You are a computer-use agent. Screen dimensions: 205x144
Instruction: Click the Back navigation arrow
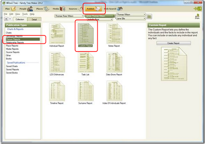click(x=6, y=19)
